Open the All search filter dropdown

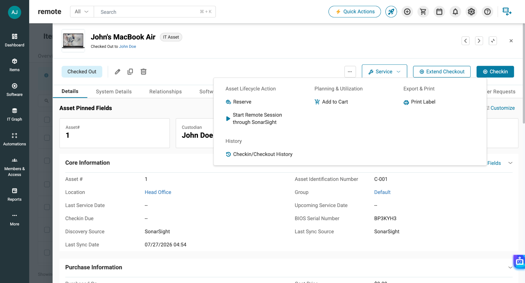82,12
